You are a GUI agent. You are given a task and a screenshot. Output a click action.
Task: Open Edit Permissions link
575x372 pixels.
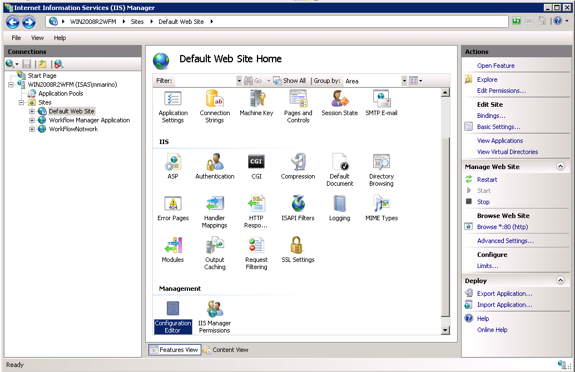tap(501, 91)
